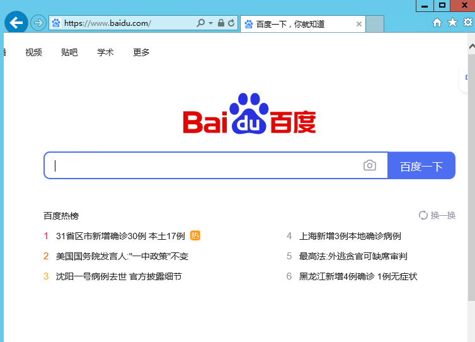Open hot item 上海新增3例本地确诊病例
This screenshot has width=475, height=342.
350,236
